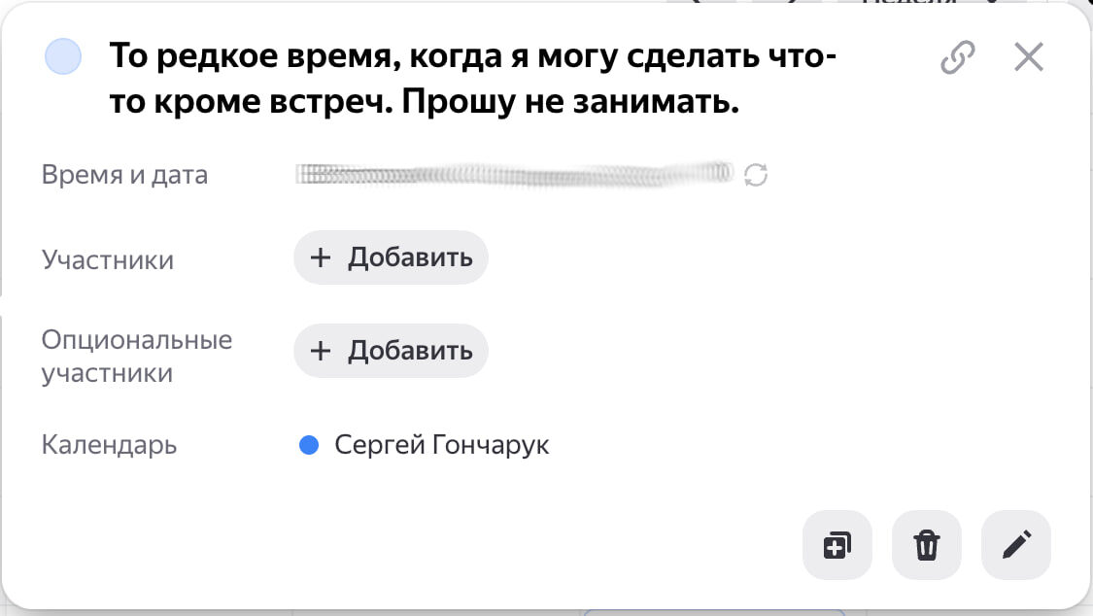The height and width of the screenshot is (616, 1093).
Task: Duplicate this event with the copy-plus icon
Action: pyautogui.click(x=837, y=545)
